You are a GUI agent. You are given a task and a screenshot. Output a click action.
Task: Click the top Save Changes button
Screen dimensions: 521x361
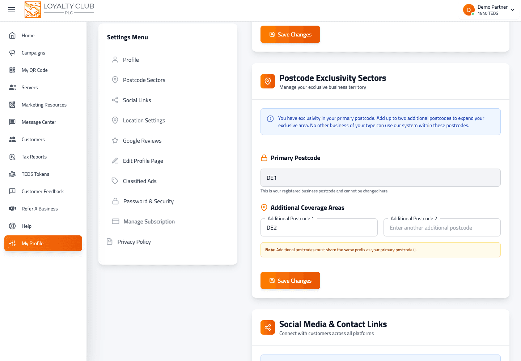click(x=290, y=34)
